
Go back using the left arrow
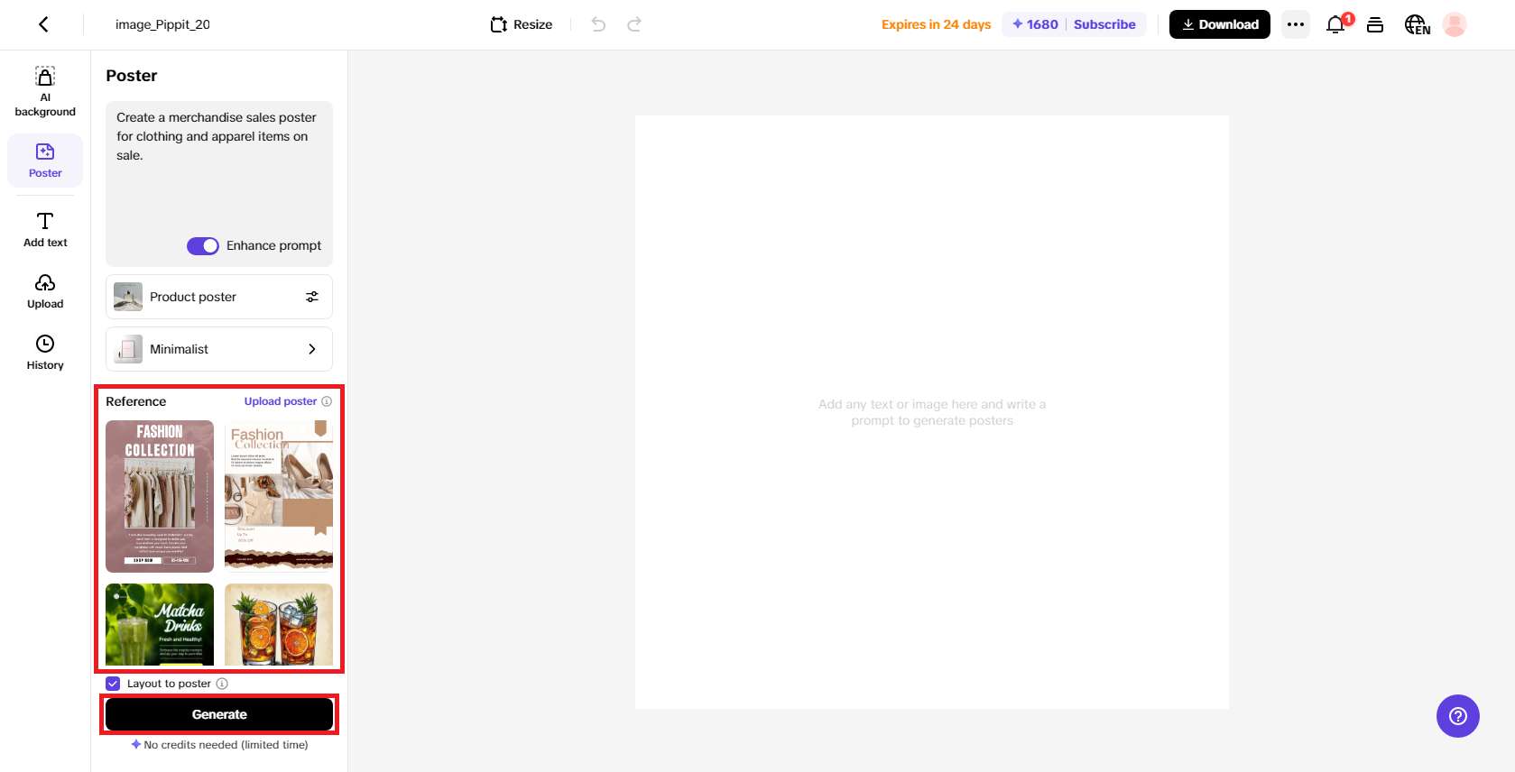(x=43, y=24)
